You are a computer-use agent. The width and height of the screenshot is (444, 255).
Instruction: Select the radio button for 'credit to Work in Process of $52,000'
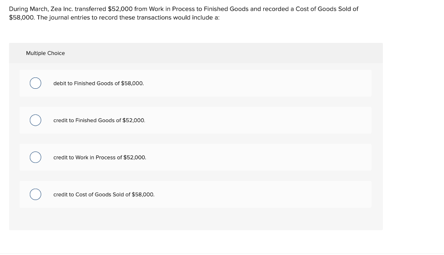pos(35,157)
